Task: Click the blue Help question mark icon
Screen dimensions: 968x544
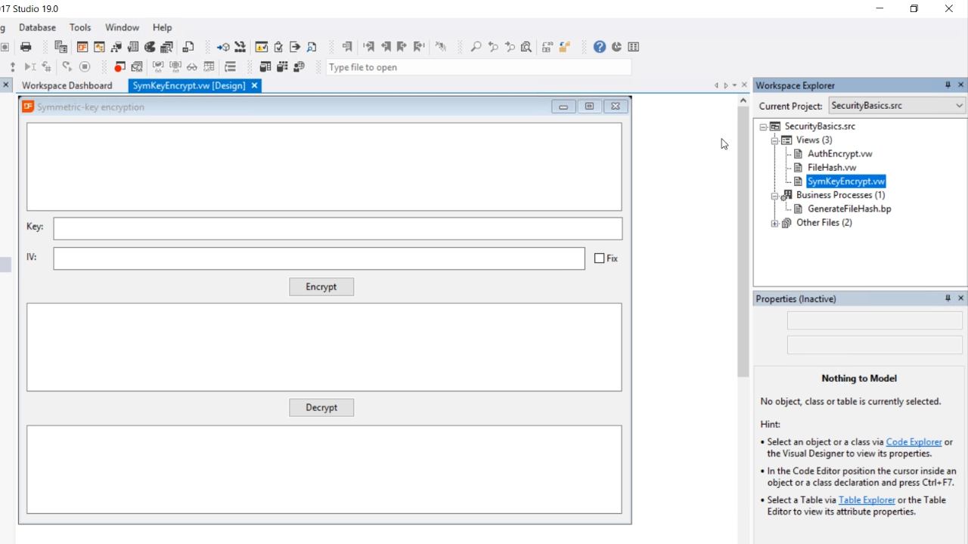Action: [x=600, y=47]
